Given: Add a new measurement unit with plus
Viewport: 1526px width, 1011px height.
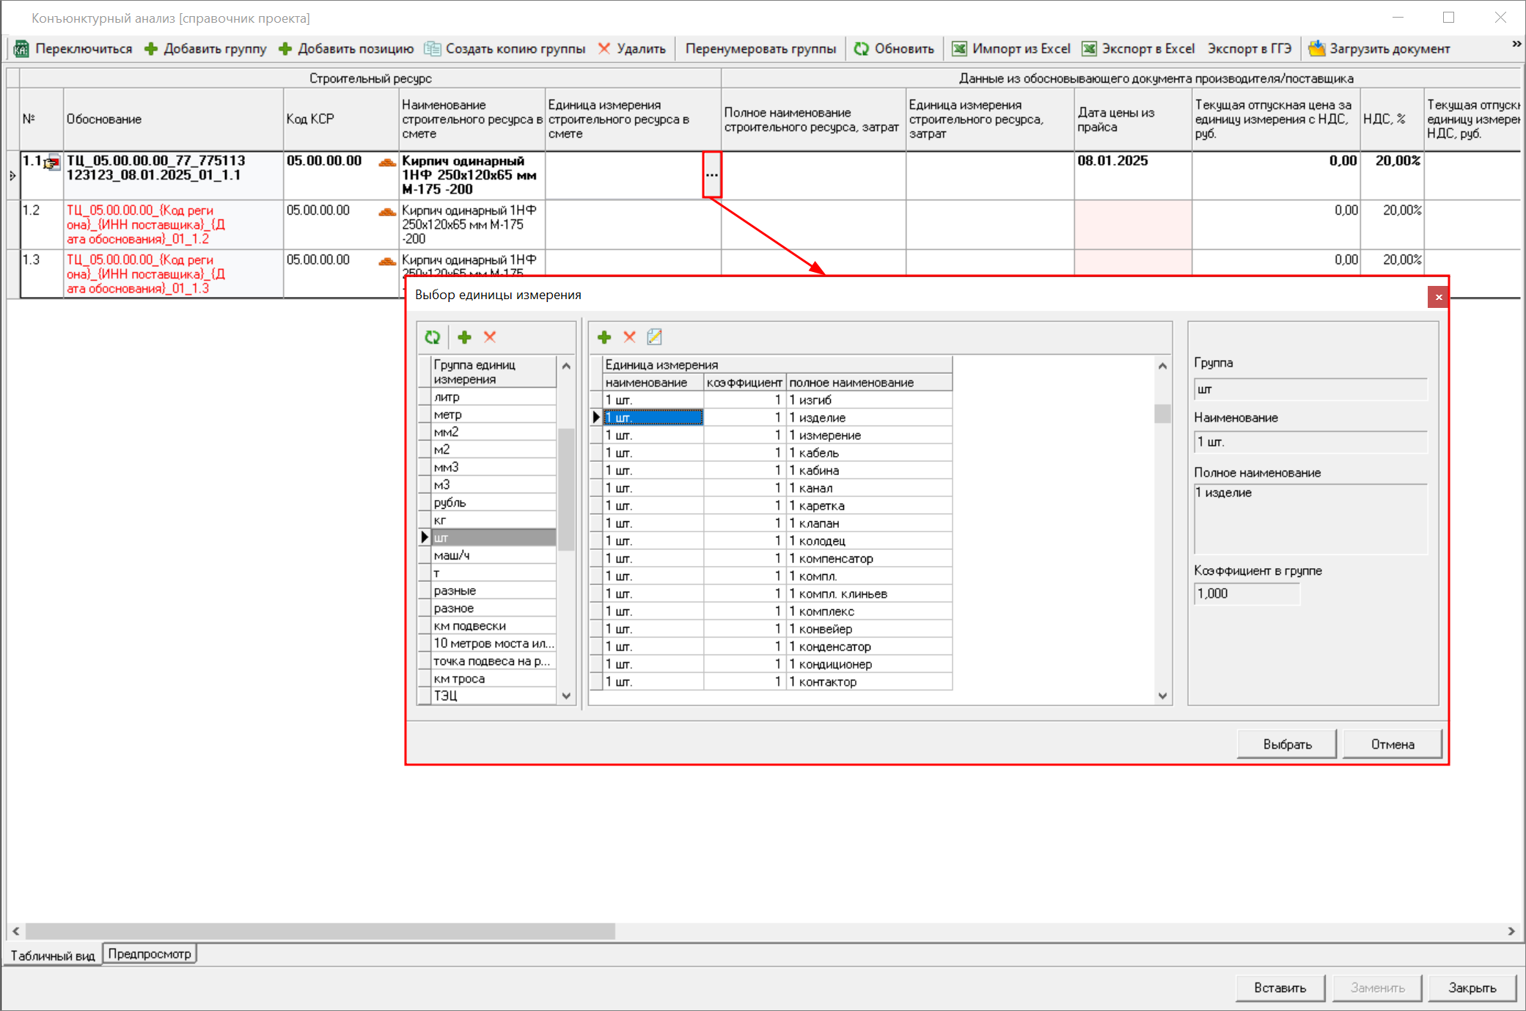Looking at the screenshot, I should click(x=604, y=337).
